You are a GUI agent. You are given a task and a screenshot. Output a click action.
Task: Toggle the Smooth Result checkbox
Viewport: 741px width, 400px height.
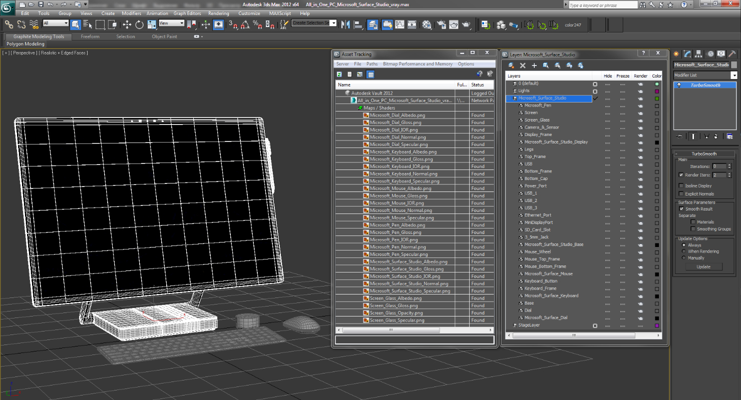[681, 209]
